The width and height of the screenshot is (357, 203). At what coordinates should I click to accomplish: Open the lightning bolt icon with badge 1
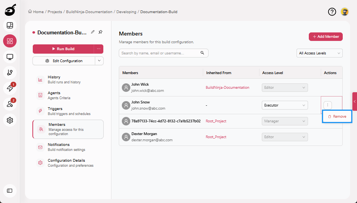[10, 88]
